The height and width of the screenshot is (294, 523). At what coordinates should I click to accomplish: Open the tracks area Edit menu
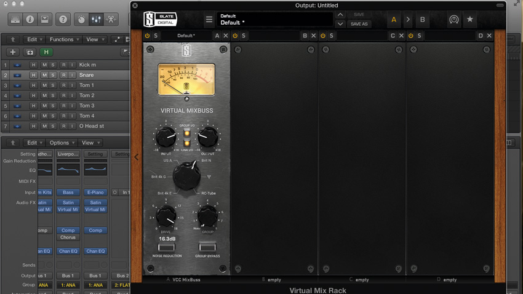pos(34,39)
